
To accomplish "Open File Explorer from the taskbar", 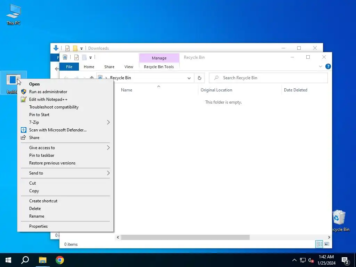I will 42,260.
